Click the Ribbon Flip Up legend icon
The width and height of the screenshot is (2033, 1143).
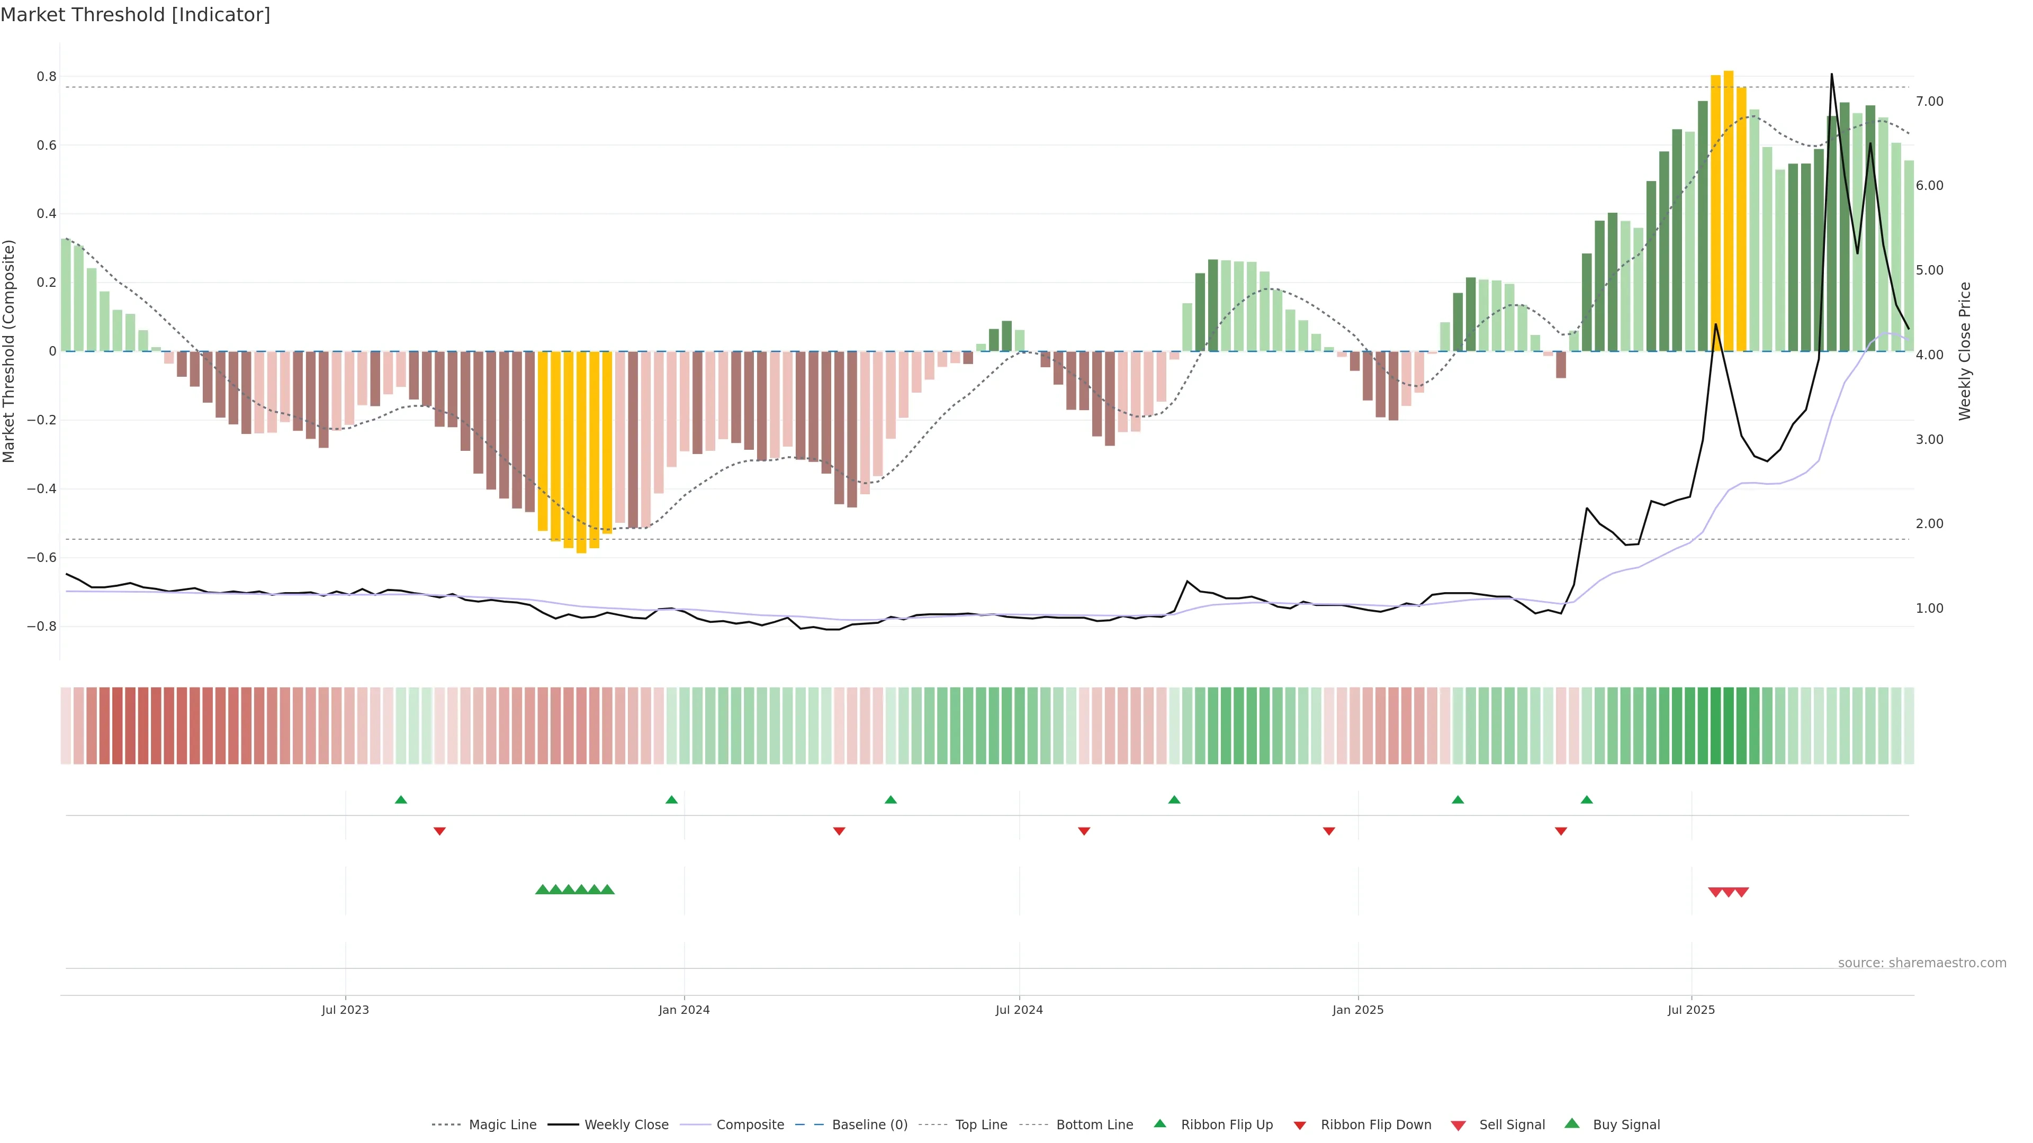(1159, 1123)
